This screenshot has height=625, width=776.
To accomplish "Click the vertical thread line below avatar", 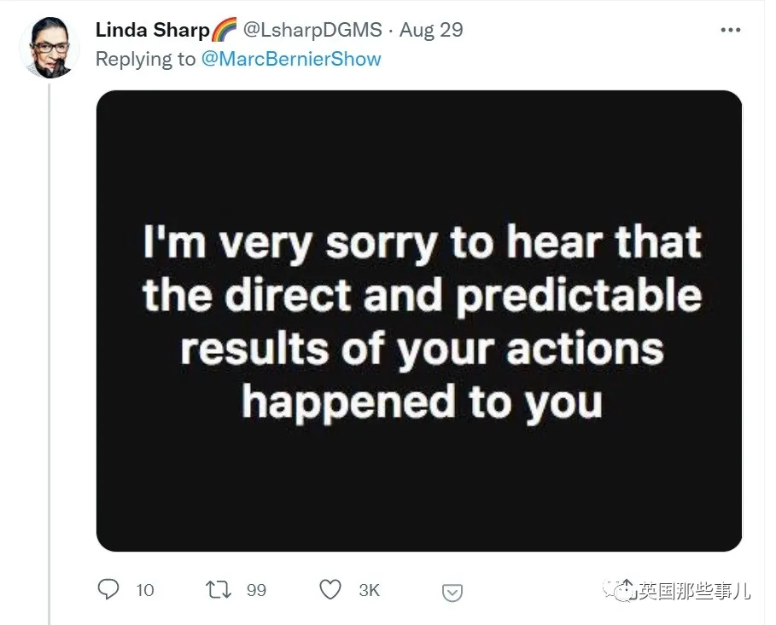I will 49,341.
